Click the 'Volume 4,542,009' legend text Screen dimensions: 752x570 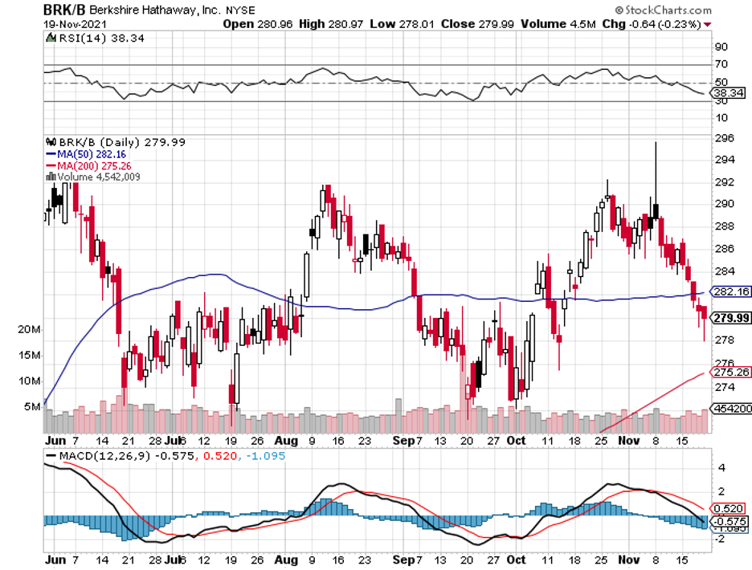click(x=99, y=177)
